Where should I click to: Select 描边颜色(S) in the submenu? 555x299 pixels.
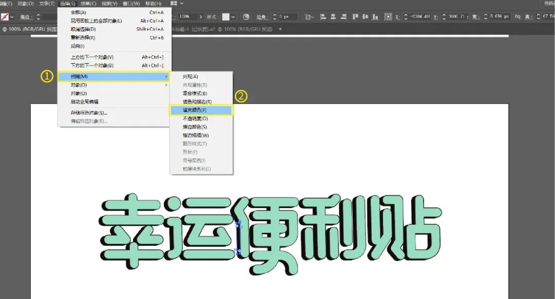pyautogui.click(x=201, y=127)
